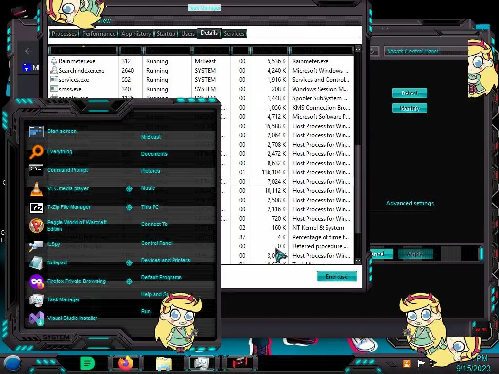Open Action Center flag tray icon

pos(422,363)
